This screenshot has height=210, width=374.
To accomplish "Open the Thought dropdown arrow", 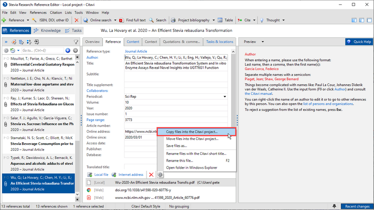I will point(283,20).
